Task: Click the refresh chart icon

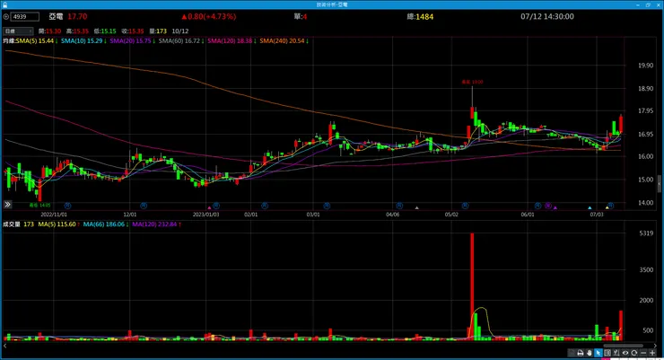Action: pyautogui.click(x=633, y=353)
